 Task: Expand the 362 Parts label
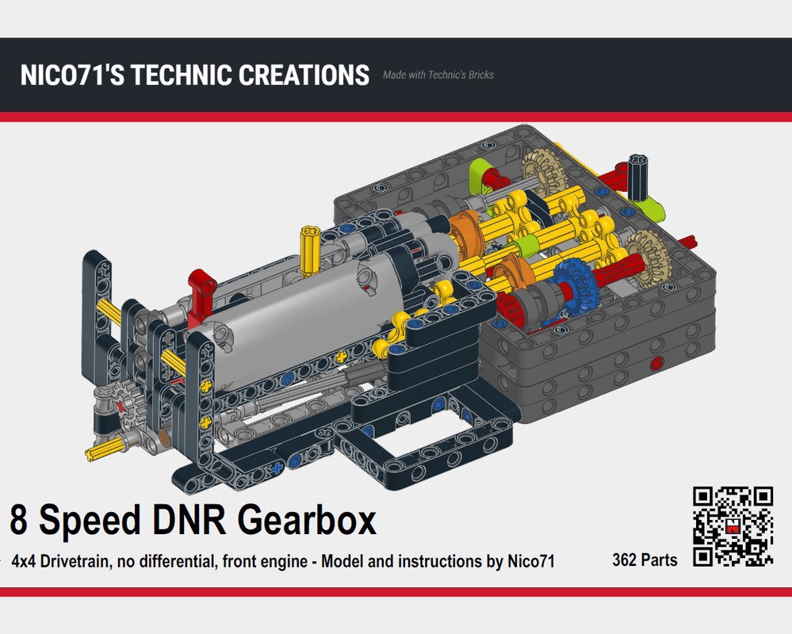646,560
